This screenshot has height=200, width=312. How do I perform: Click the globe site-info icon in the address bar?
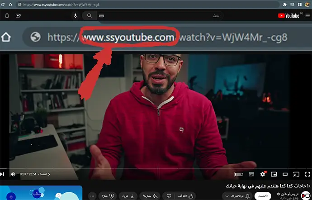[19, 5]
